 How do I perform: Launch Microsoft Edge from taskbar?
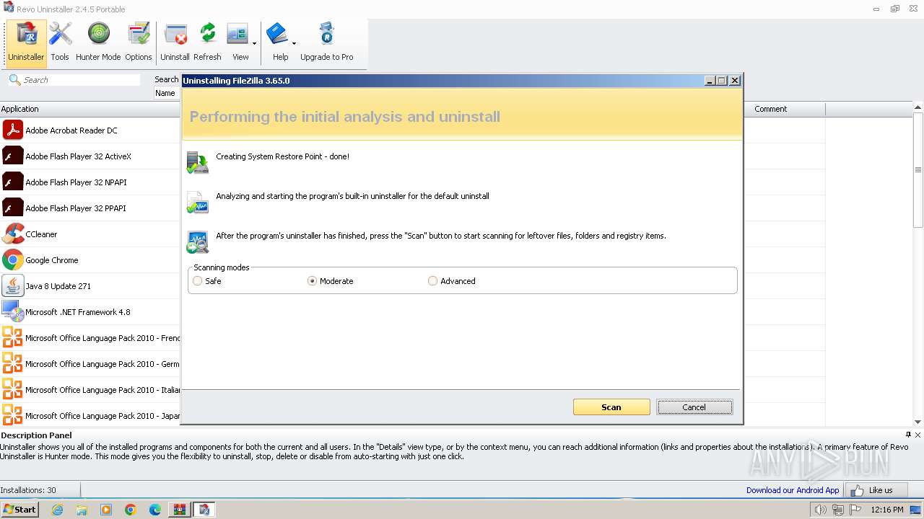[x=155, y=510]
